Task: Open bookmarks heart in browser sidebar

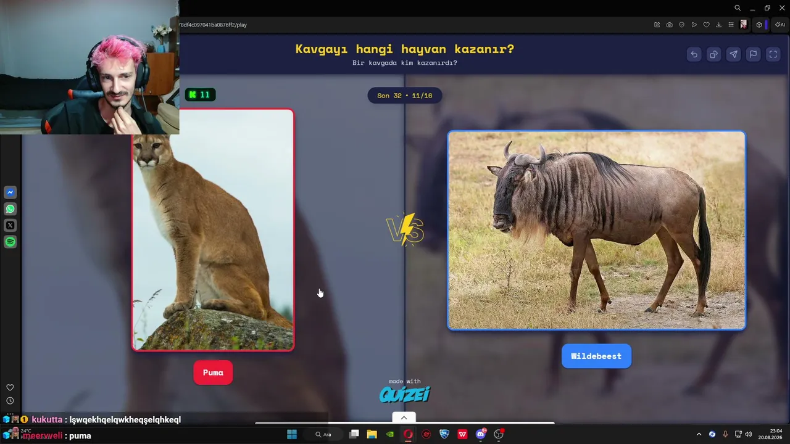Action: (10, 387)
